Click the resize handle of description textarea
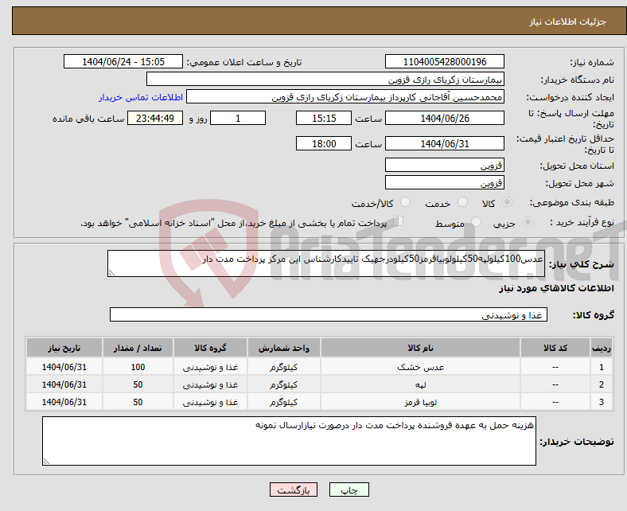This screenshot has width=627, height=511. click(111, 273)
